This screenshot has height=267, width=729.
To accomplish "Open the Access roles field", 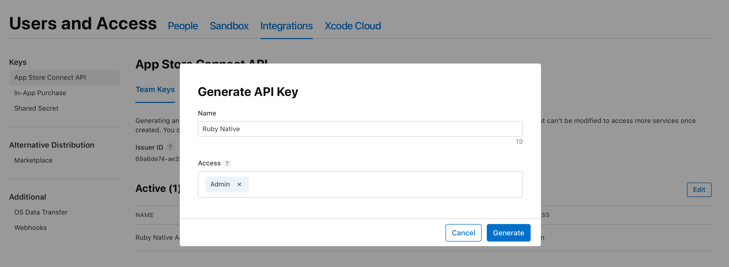I will pyautogui.click(x=360, y=184).
